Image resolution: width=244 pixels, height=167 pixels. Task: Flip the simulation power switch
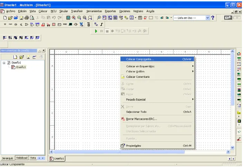click(x=228, y=18)
